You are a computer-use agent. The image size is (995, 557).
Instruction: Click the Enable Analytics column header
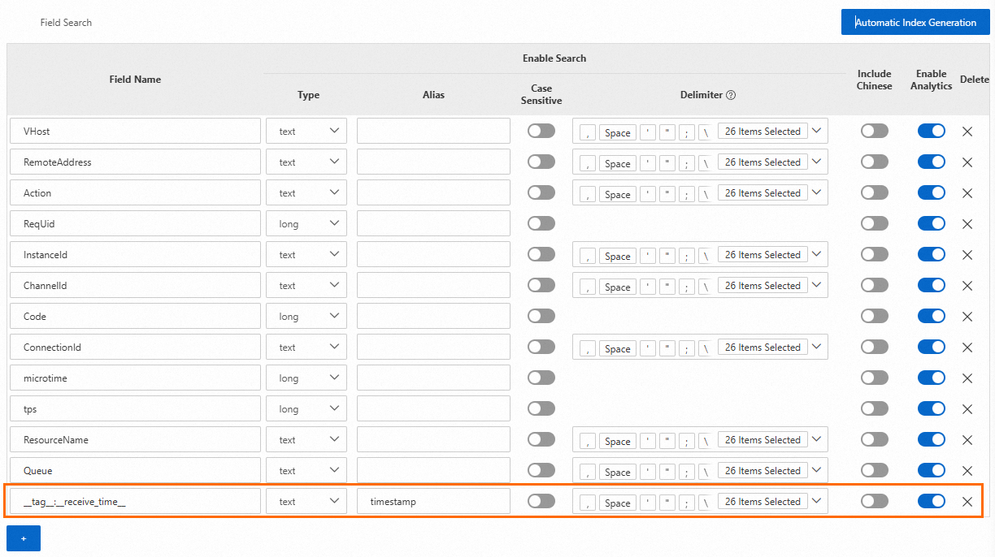[x=932, y=80]
